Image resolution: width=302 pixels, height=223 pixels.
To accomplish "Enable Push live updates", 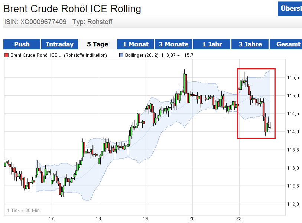I will [x=21, y=44].
